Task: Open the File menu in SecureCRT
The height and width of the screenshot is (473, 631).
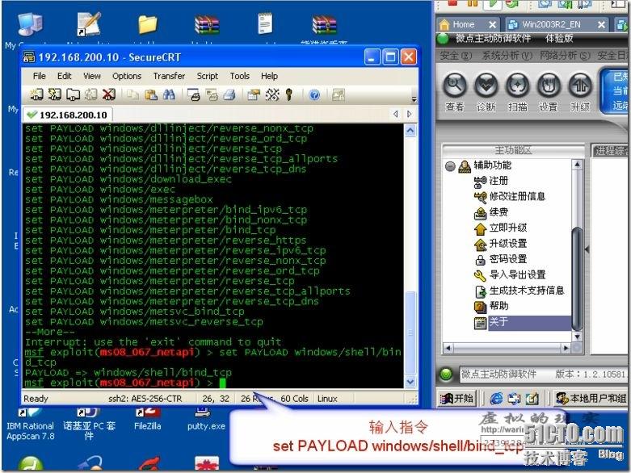Action: point(39,76)
